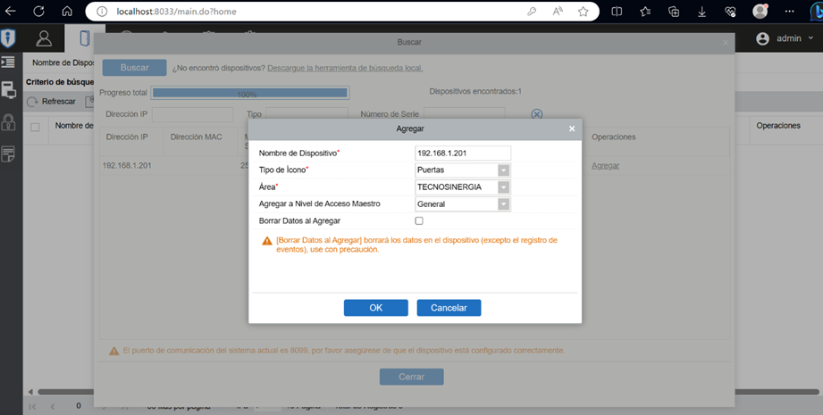This screenshot has width=823, height=415.
Task: Toggle select-all checkbox in device table header
Action: [x=35, y=127]
